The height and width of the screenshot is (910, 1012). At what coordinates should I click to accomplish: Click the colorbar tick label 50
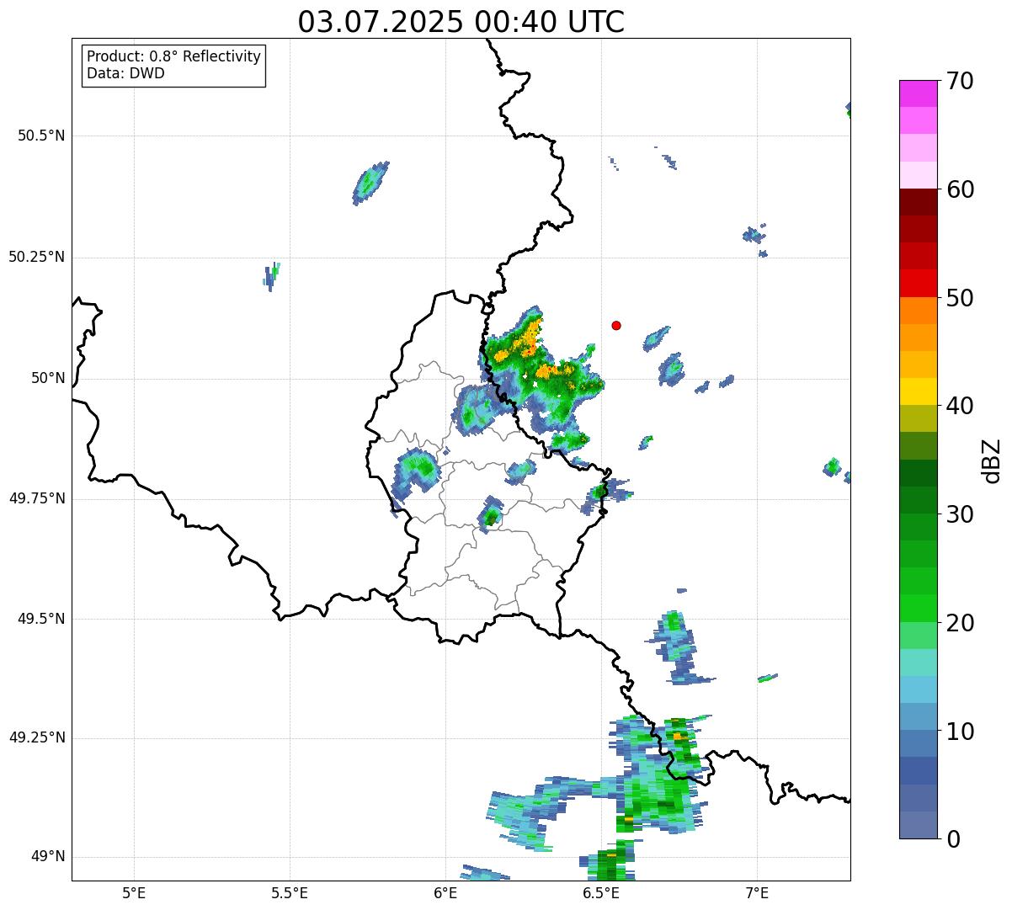pos(960,298)
